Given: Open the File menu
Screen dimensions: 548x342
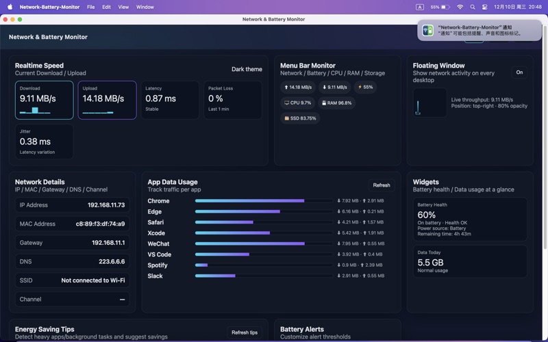Looking at the screenshot, I should click(90, 7).
